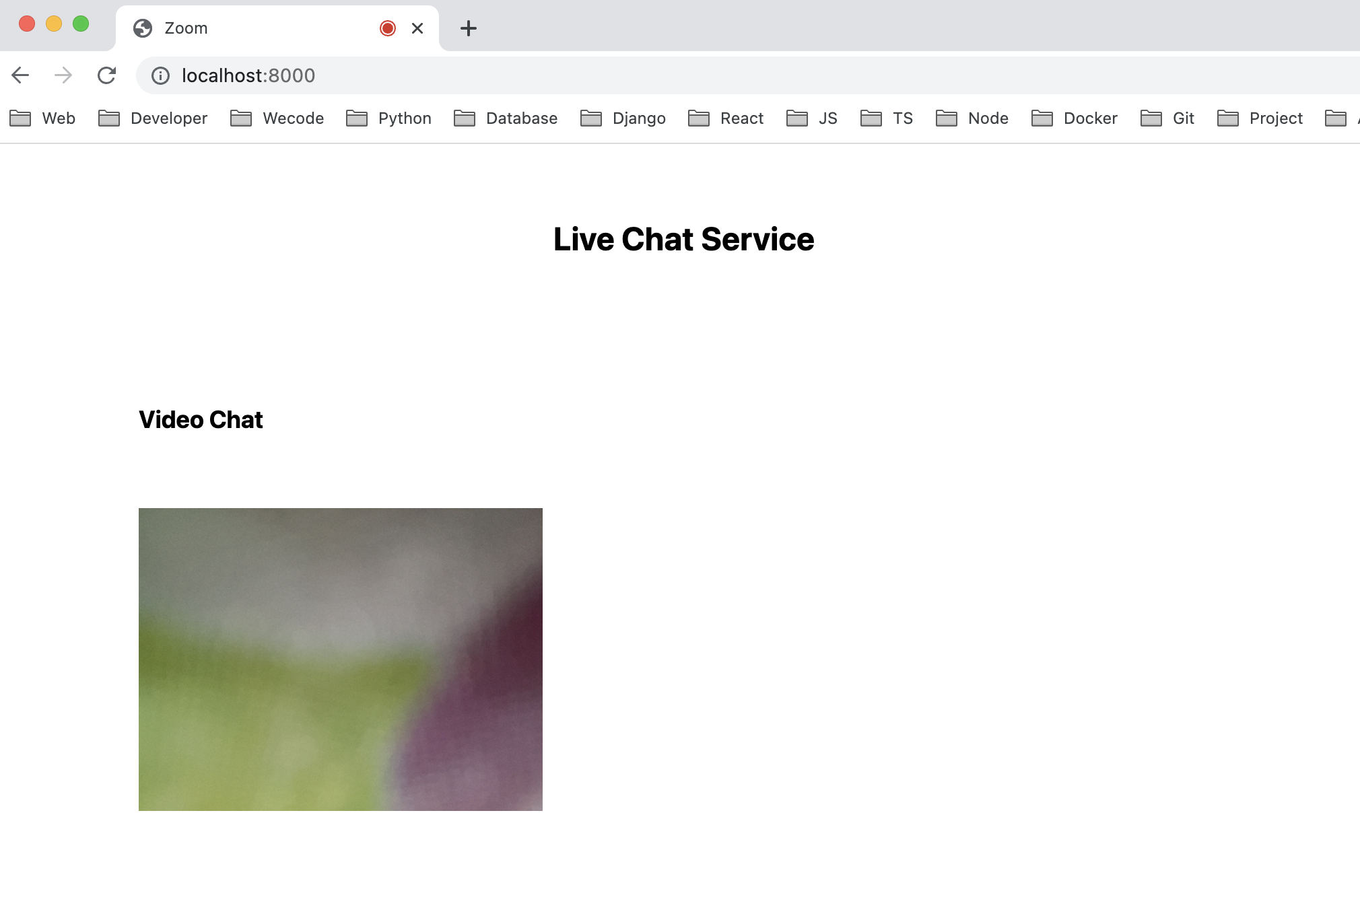
Task: Click the browser back arrow
Action: click(x=20, y=75)
